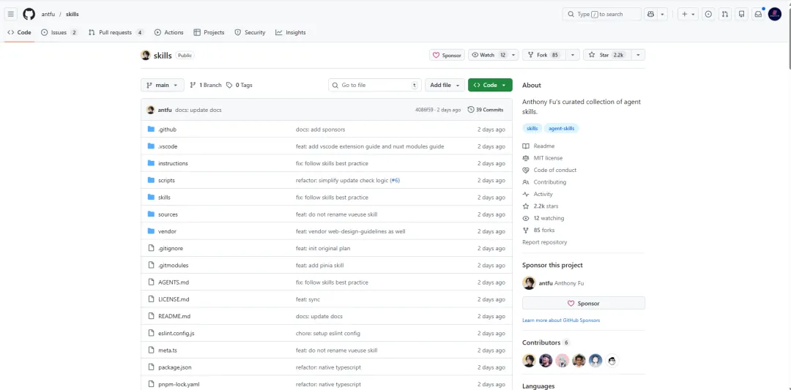Viewport: 791px width, 390px height.
Task: Open Code of conduct link
Action: coord(555,170)
